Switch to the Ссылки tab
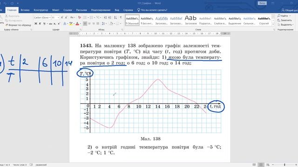 pos(68,10)
